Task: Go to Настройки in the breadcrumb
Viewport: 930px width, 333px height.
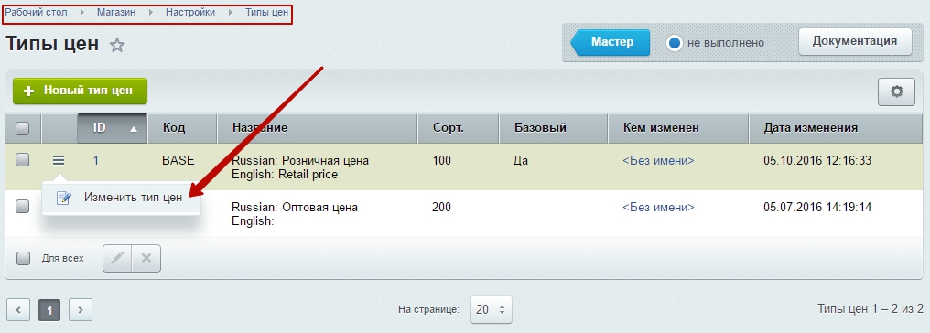Action: pos(190,12)
